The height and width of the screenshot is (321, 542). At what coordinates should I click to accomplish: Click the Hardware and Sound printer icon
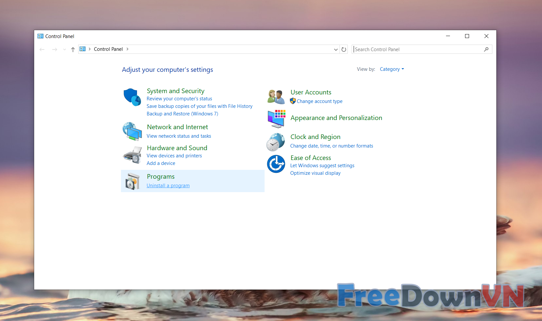[x=132, y=155]
